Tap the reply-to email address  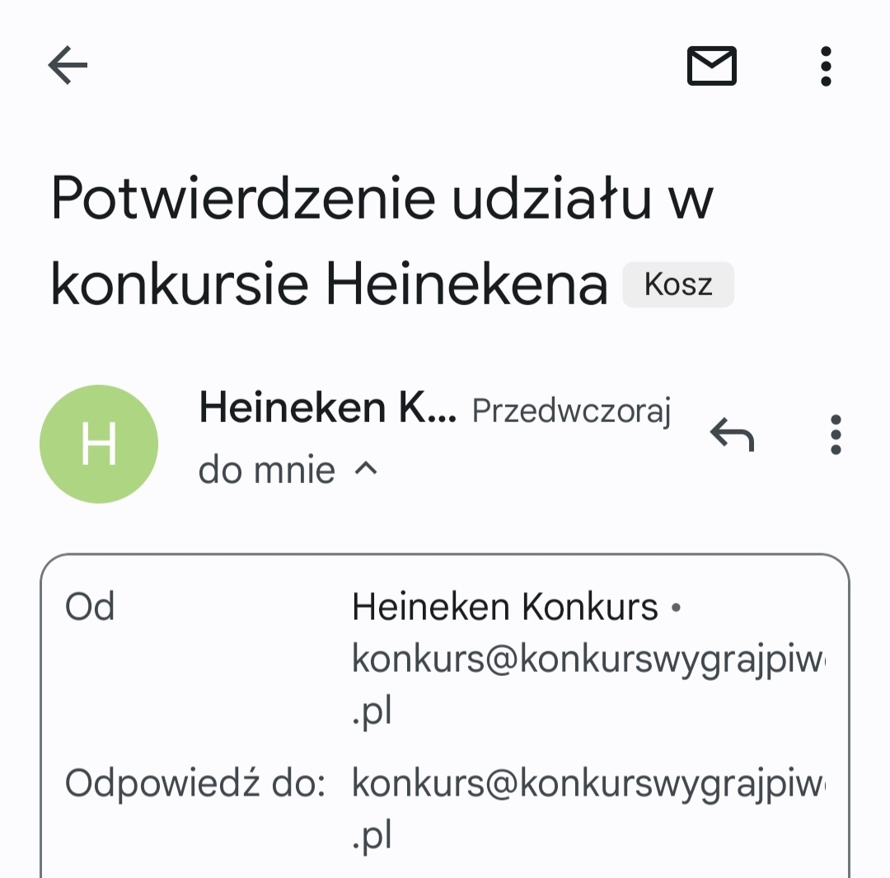tap(588, 785)
